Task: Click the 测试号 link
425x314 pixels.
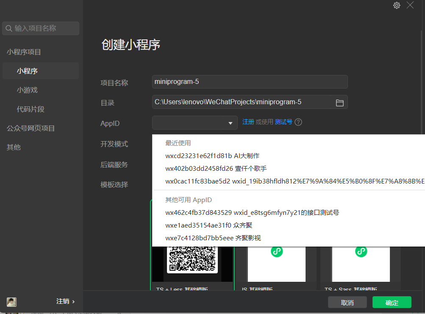Action: pyautogui.click(x=283, y=122)
